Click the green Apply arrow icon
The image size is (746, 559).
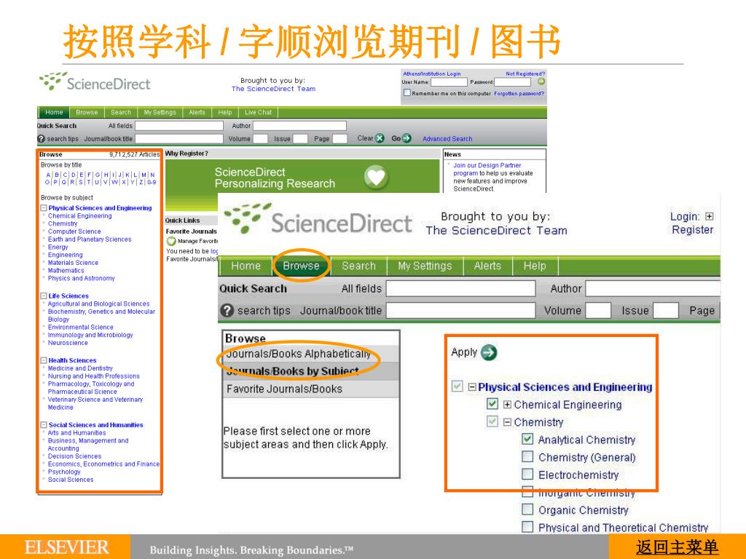tap(489, 353)
